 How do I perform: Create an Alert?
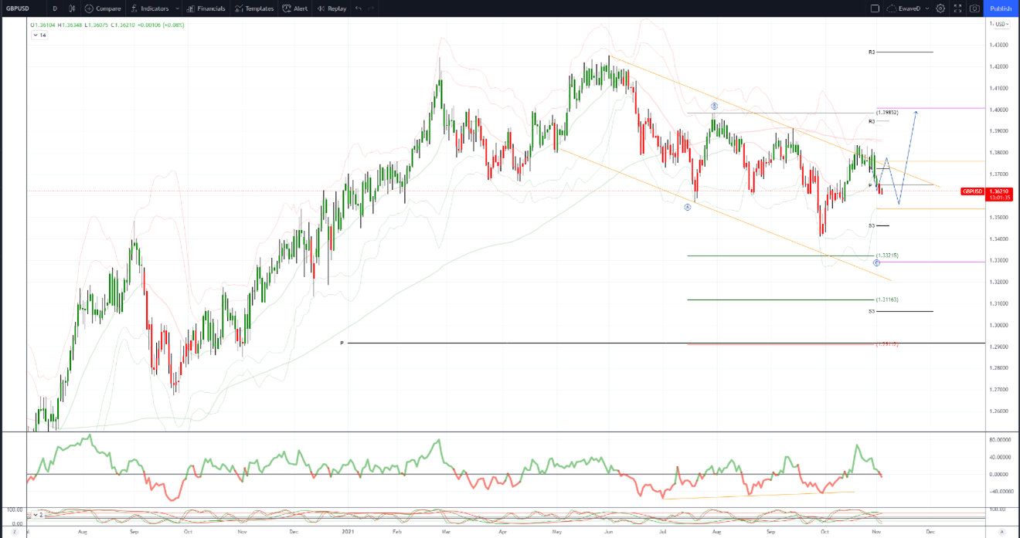[295, 8]
